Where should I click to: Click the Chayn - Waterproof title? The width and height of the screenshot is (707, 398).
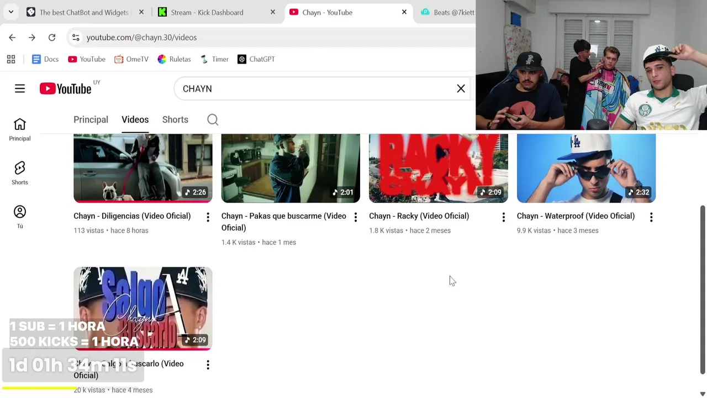coord(576,216)
